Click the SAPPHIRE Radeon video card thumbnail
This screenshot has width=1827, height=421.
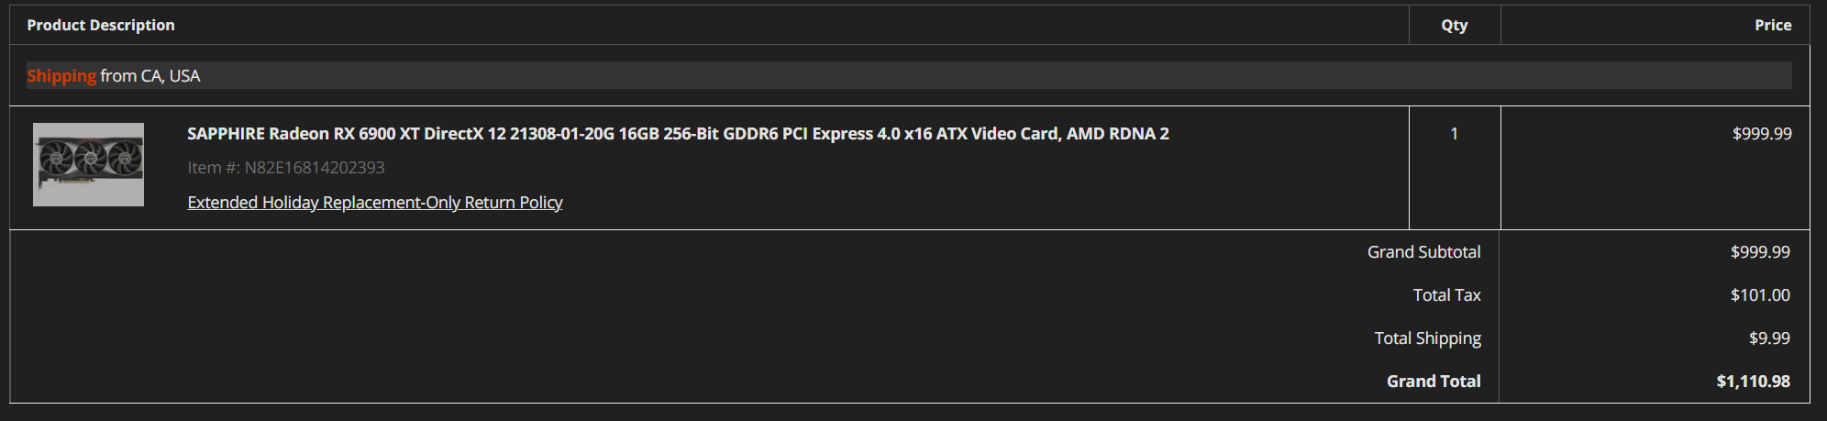point(88,164)
